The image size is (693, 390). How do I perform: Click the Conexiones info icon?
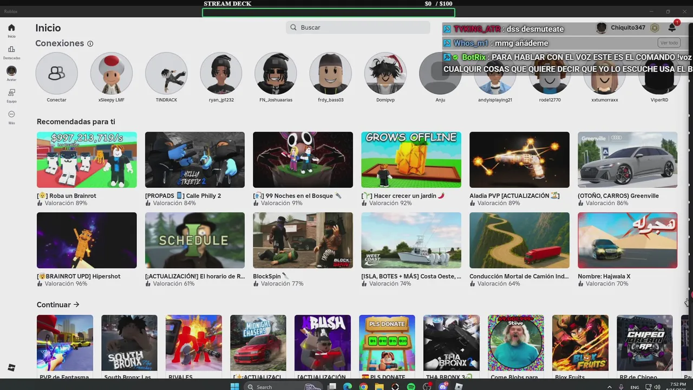tap(90, 44)
